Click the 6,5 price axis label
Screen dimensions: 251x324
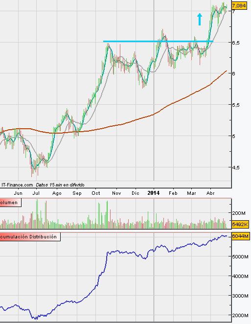pos(235,43)
